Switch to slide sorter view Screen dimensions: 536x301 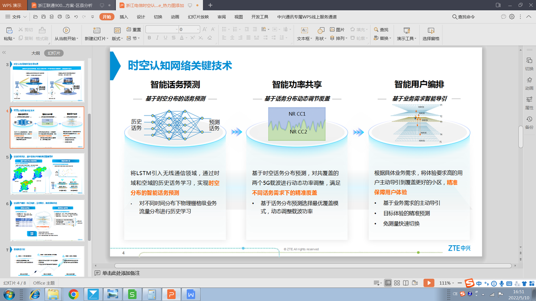coord(397,283)
